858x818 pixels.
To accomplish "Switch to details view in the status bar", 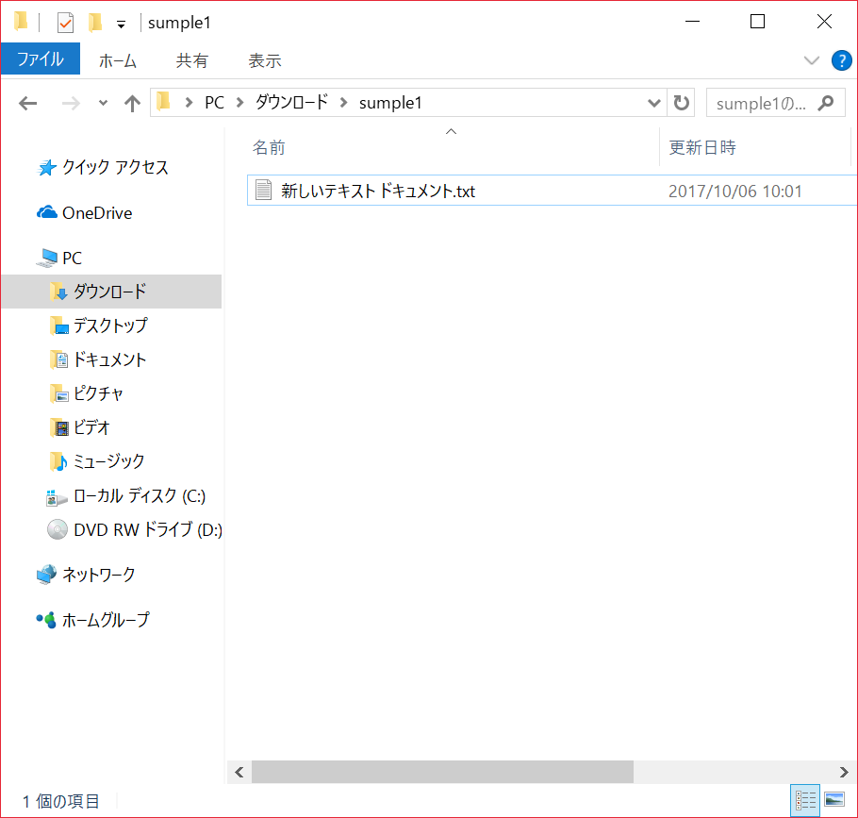I will [x=805, y=800].
